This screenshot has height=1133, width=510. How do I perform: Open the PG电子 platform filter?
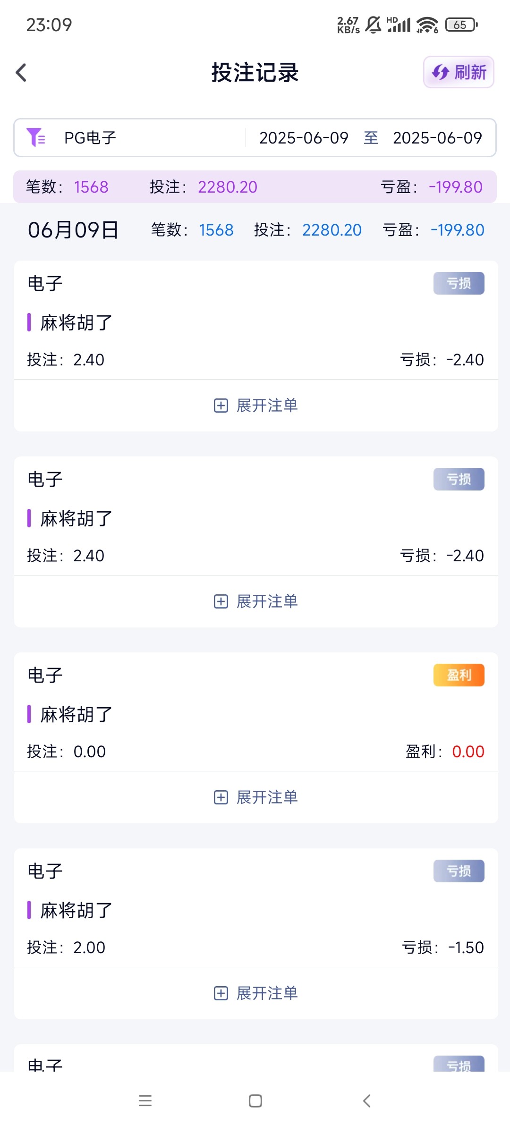click(x=90, y=138)
